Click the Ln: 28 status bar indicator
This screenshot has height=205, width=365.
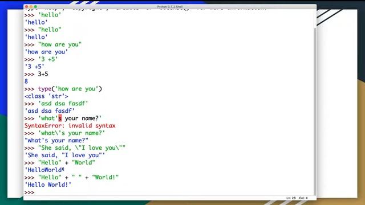pos(291,198)
